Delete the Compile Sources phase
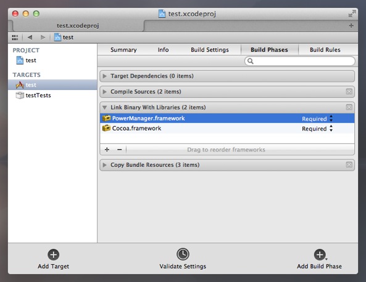This screenshot has height=282, width=366. pyautogui.click(x=349, y=92)
